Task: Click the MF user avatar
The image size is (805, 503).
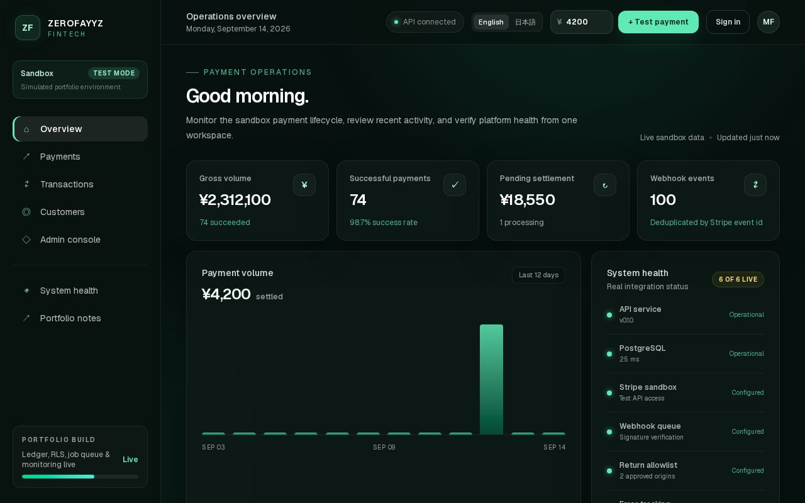Action: (769, 22)
